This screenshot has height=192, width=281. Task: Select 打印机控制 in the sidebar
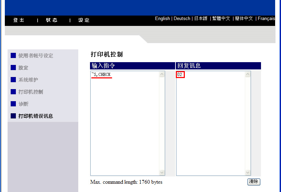click(31, 92)
